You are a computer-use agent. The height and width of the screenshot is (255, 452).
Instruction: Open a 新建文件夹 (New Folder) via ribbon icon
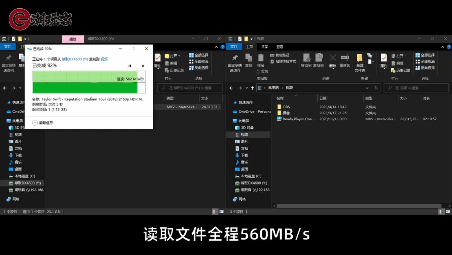[x=360, y=61]
